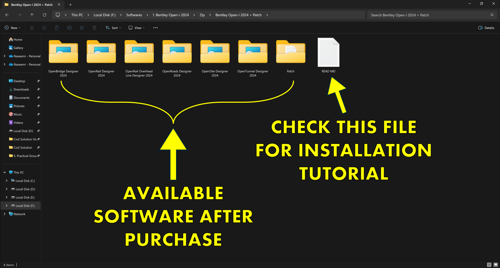Image resolution: width=500 pixels, height=268 pixels.
Task: Click the PC monitor icon in address bar
Action: pyautogui.click(x=58, y=15)
